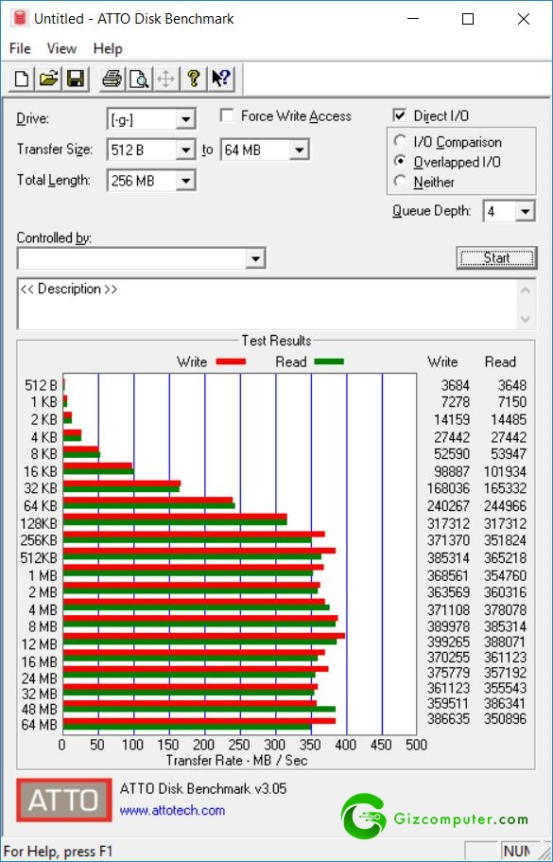Expand the Drive dropdown showing [-g-]
The image size is (553, 862).
coord(151,119)
